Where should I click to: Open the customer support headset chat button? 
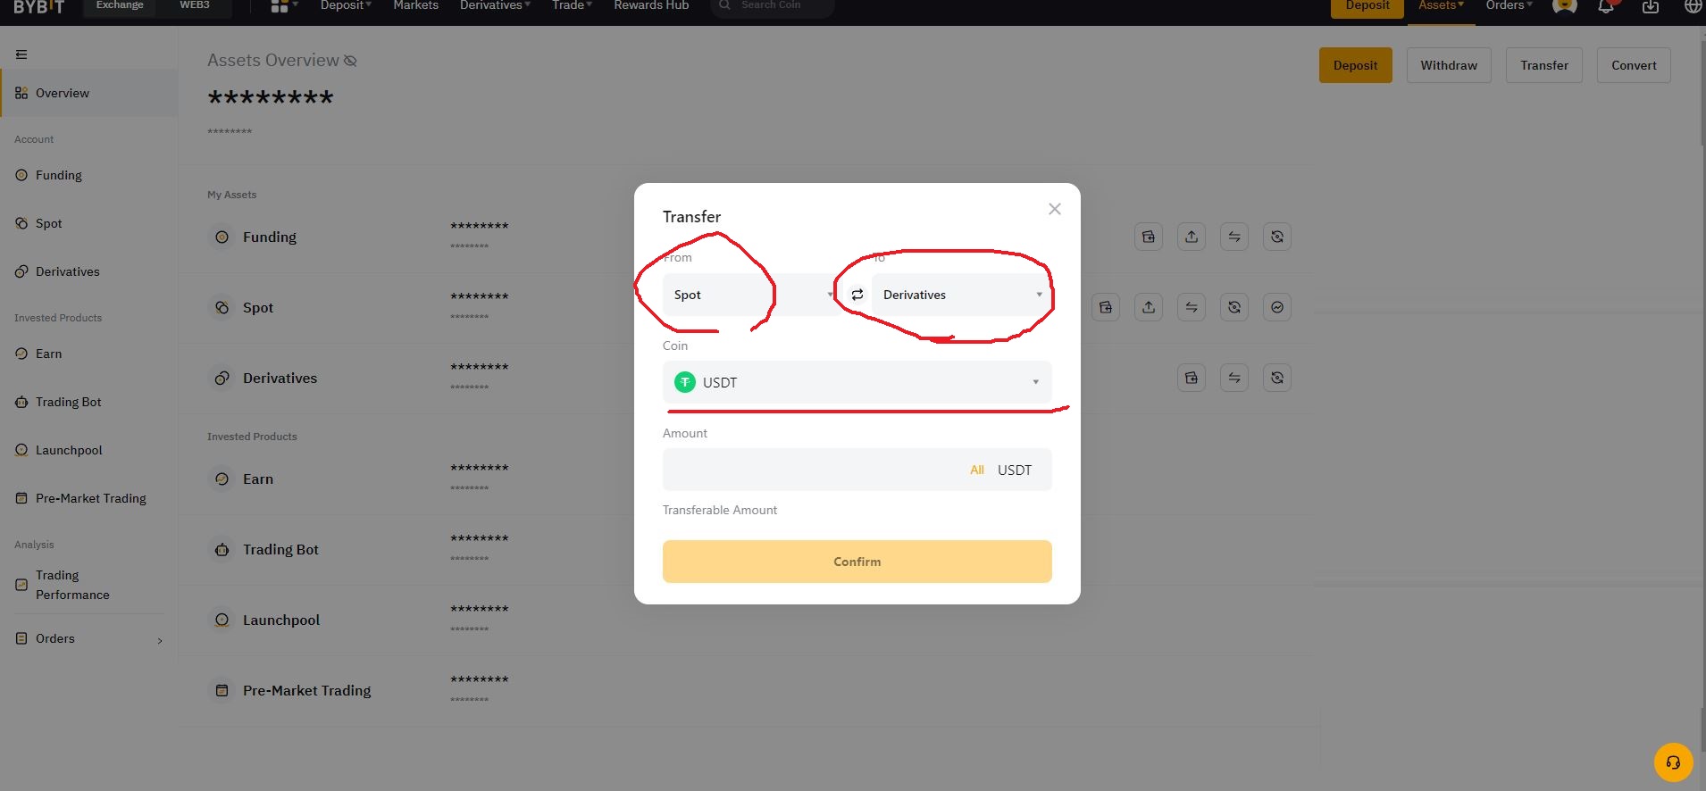[x=1673, y=762]
